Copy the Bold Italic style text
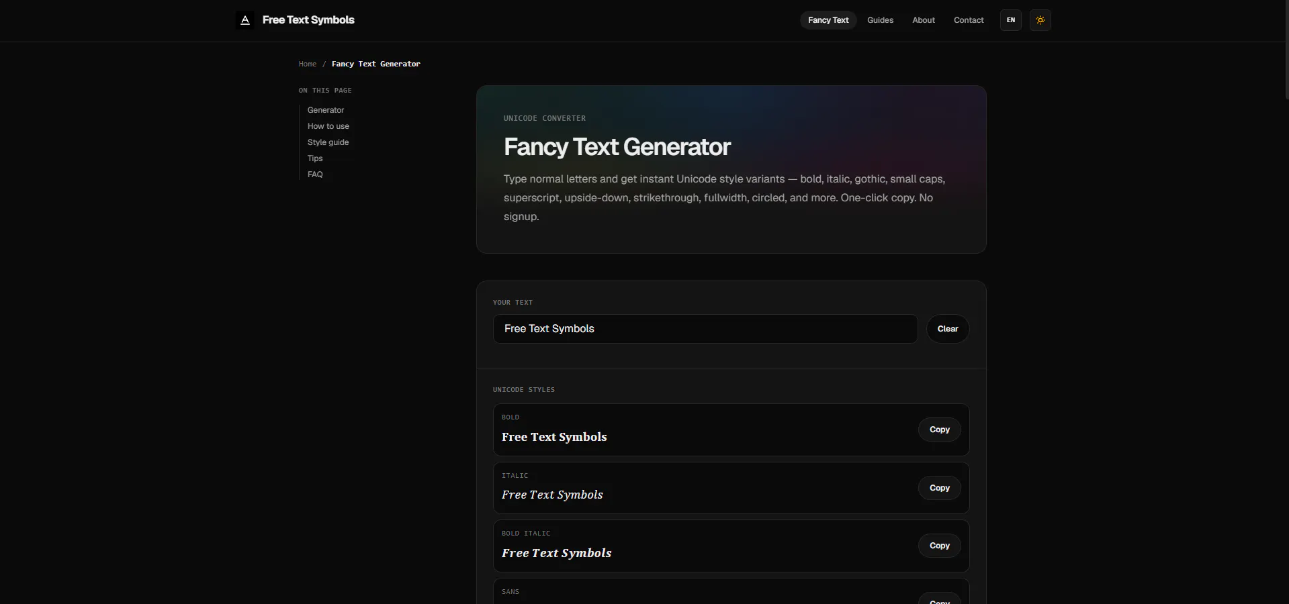The height and width of the screenshot is (604, 1289). [x=939, y=546]
